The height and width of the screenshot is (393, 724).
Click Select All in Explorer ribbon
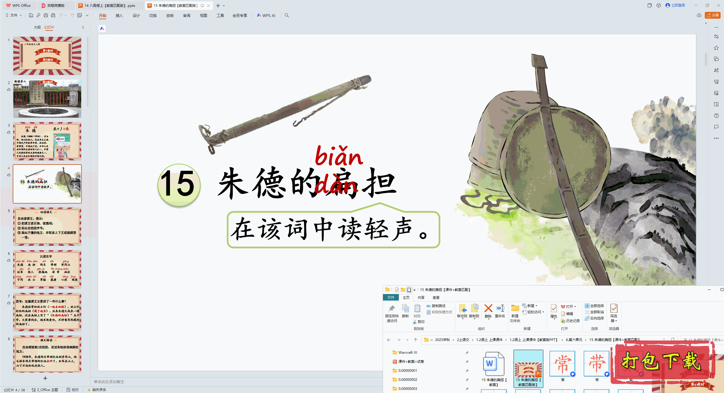(594, 306)
